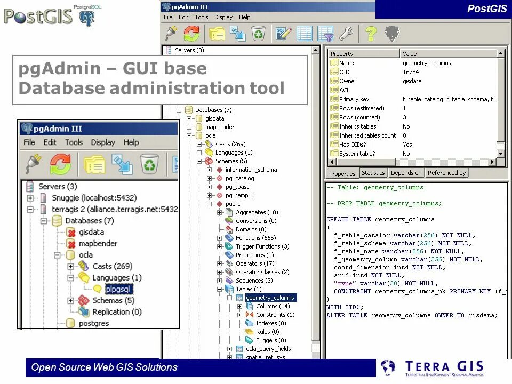Select the geometry_columns table in tree
Image resolution: width=512 pixels, height=384 pixels.
tap(270, 298)
